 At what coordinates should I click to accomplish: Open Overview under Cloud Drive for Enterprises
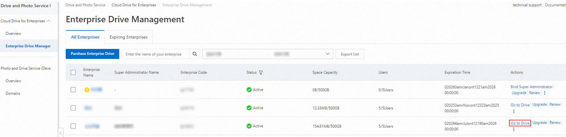(13, 34)
